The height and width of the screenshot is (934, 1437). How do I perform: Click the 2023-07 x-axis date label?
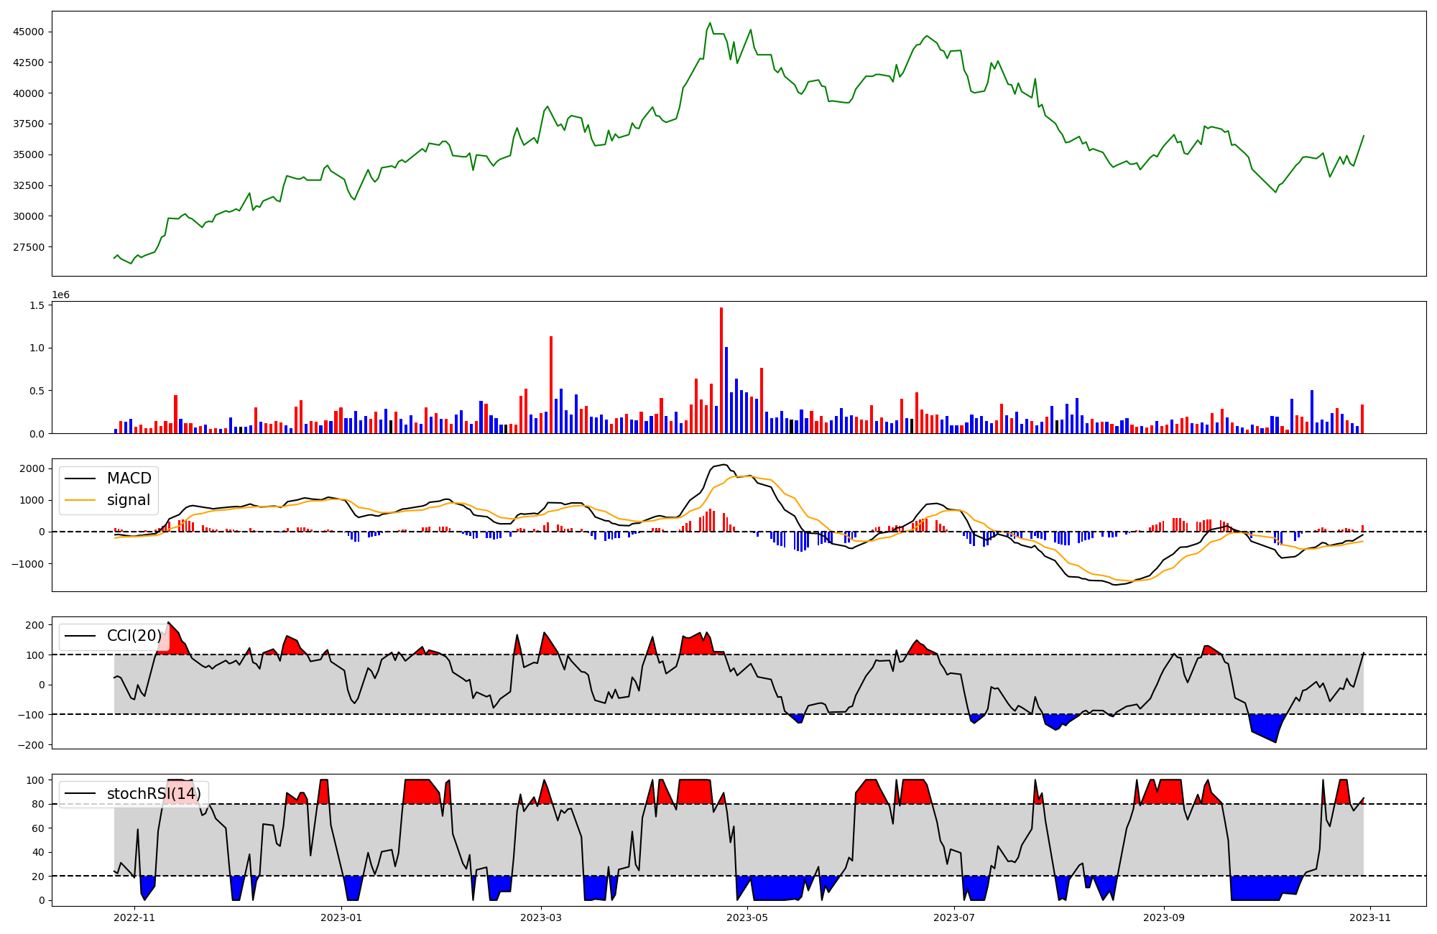[x=954, y=917]
